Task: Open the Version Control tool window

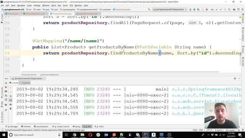Action: [60, 127]
